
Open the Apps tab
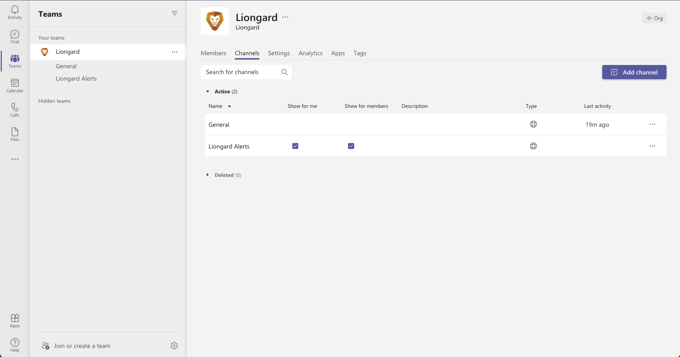(338, 53)
